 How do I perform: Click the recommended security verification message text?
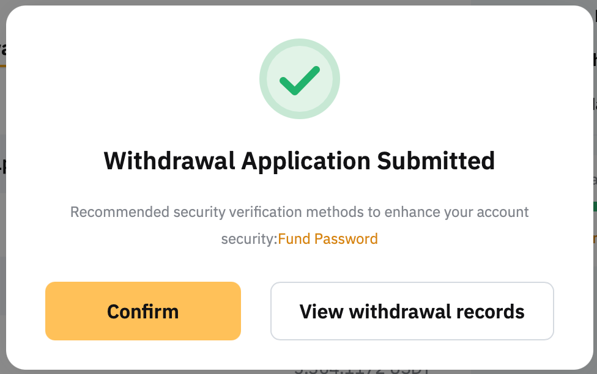[299, 213]
